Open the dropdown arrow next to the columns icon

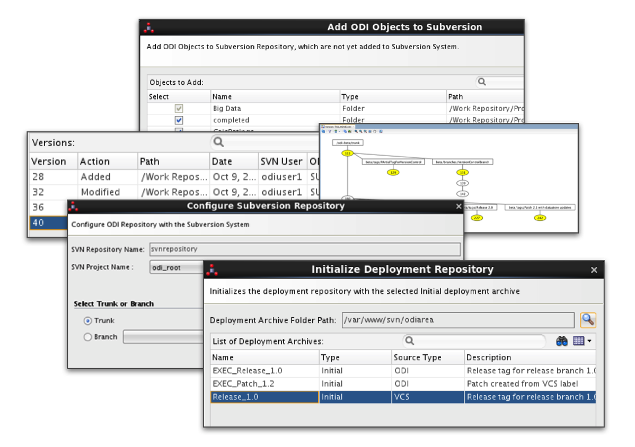589,341
